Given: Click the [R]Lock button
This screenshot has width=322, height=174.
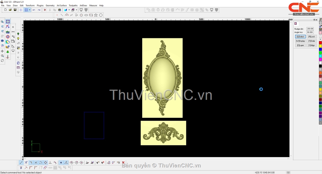Looking at the screenshot, I should [x=312, y=37].
